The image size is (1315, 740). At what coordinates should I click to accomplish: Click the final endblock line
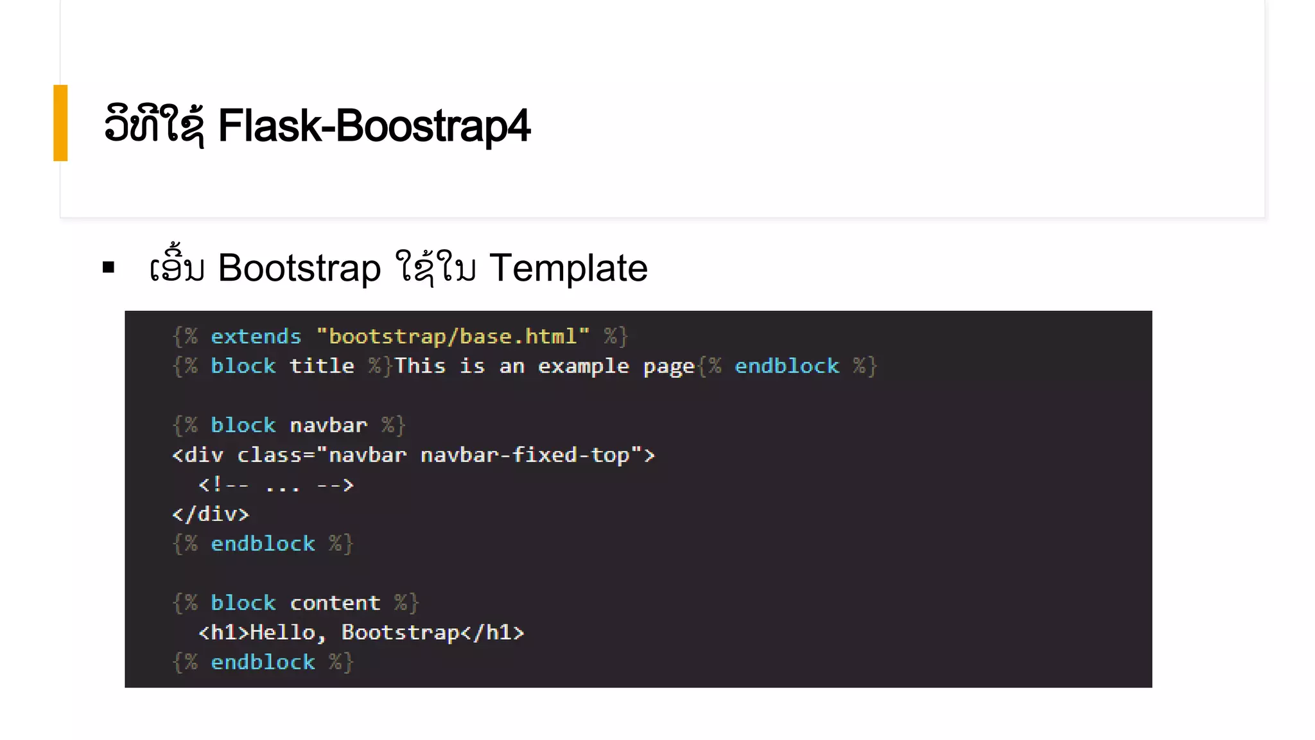(263, 662)
